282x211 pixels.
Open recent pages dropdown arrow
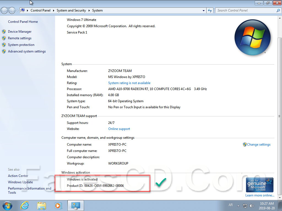pyautogui.click(x=17, y=11)
